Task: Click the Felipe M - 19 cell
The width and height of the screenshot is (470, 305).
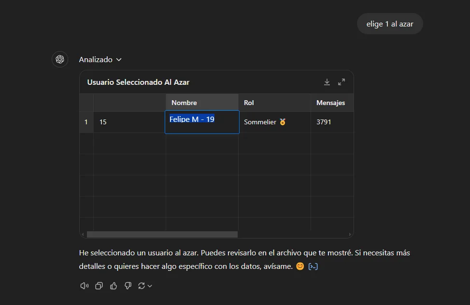Action: pos(202,122)
